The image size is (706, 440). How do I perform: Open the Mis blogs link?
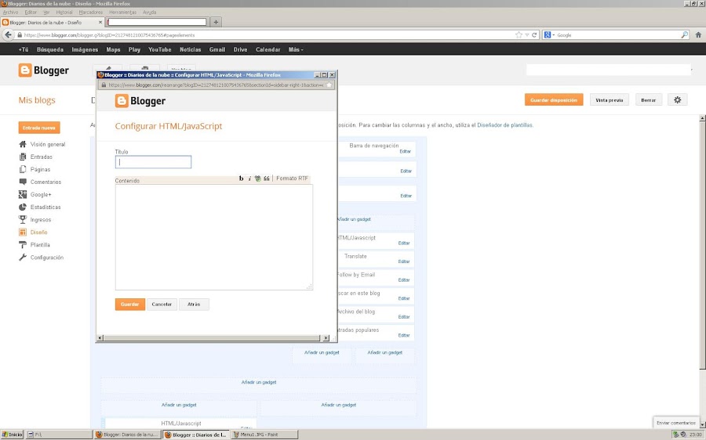pos(37,100)
